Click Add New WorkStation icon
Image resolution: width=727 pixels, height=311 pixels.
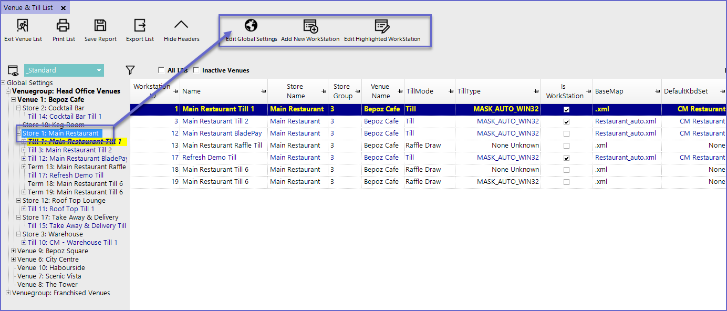pos(310,26)
